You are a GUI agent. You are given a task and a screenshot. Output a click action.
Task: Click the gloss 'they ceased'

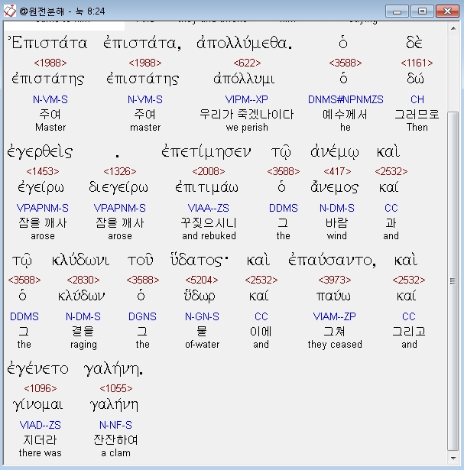335,345
